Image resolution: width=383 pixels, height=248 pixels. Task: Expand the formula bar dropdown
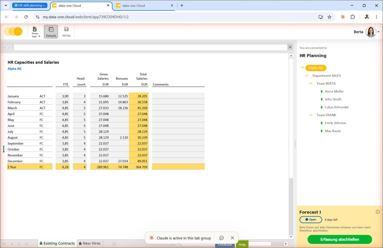pos(290,47)
